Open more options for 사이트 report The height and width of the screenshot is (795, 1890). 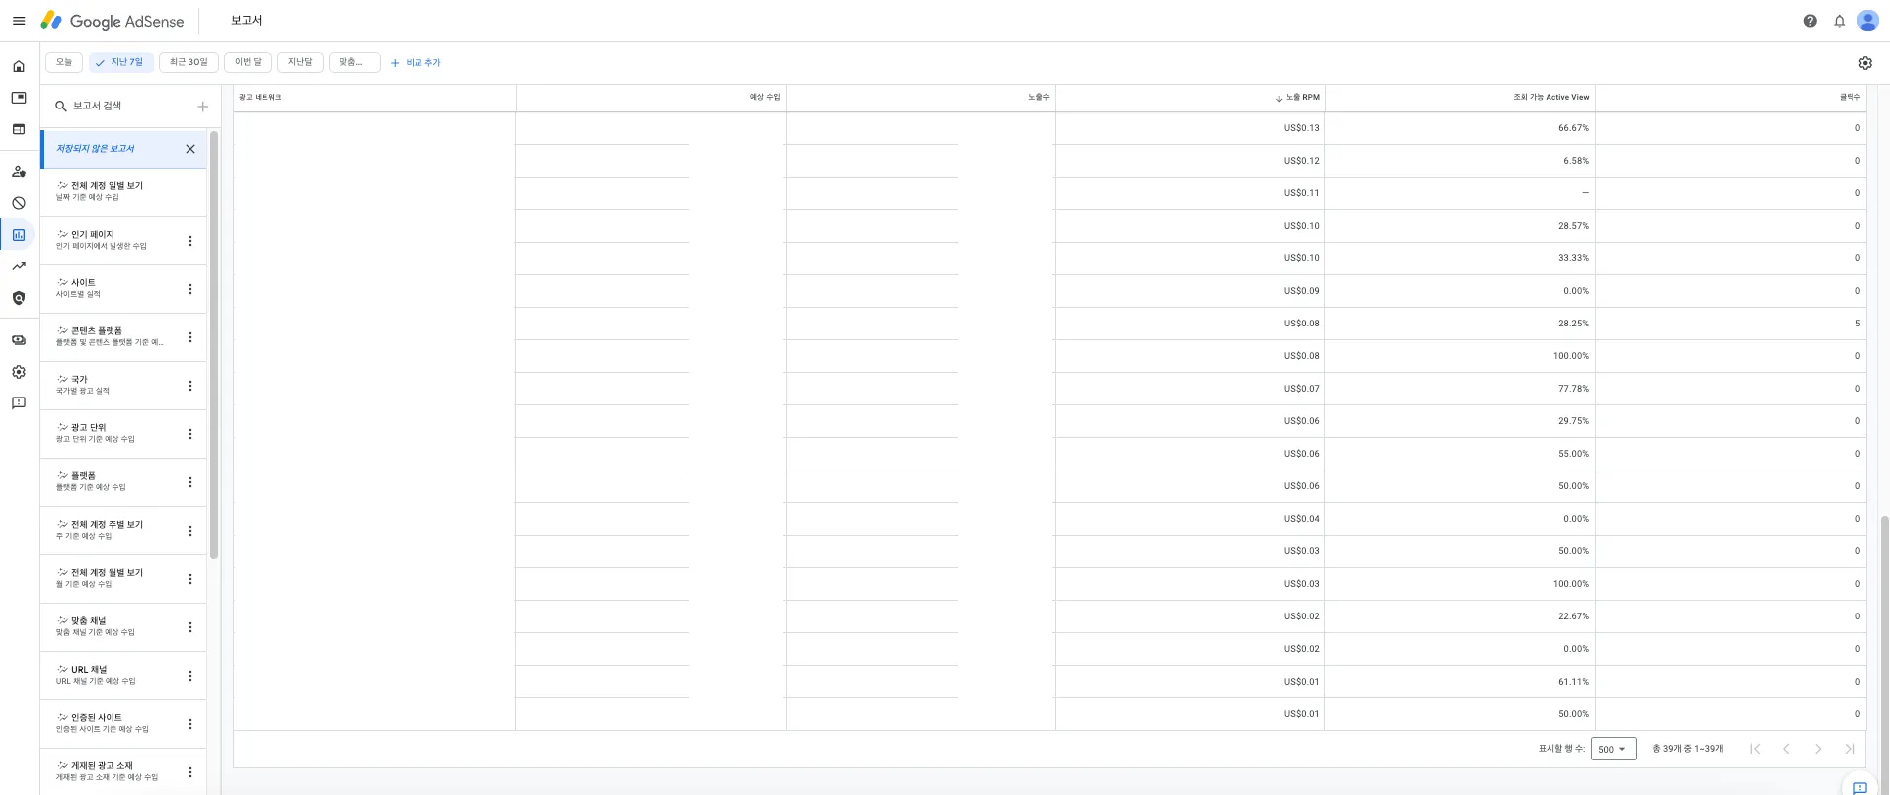point(190,289)
